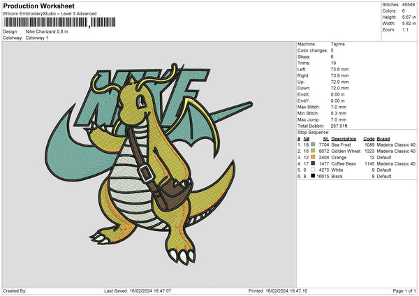Click the 'Description' column header

tap(344, 139)
